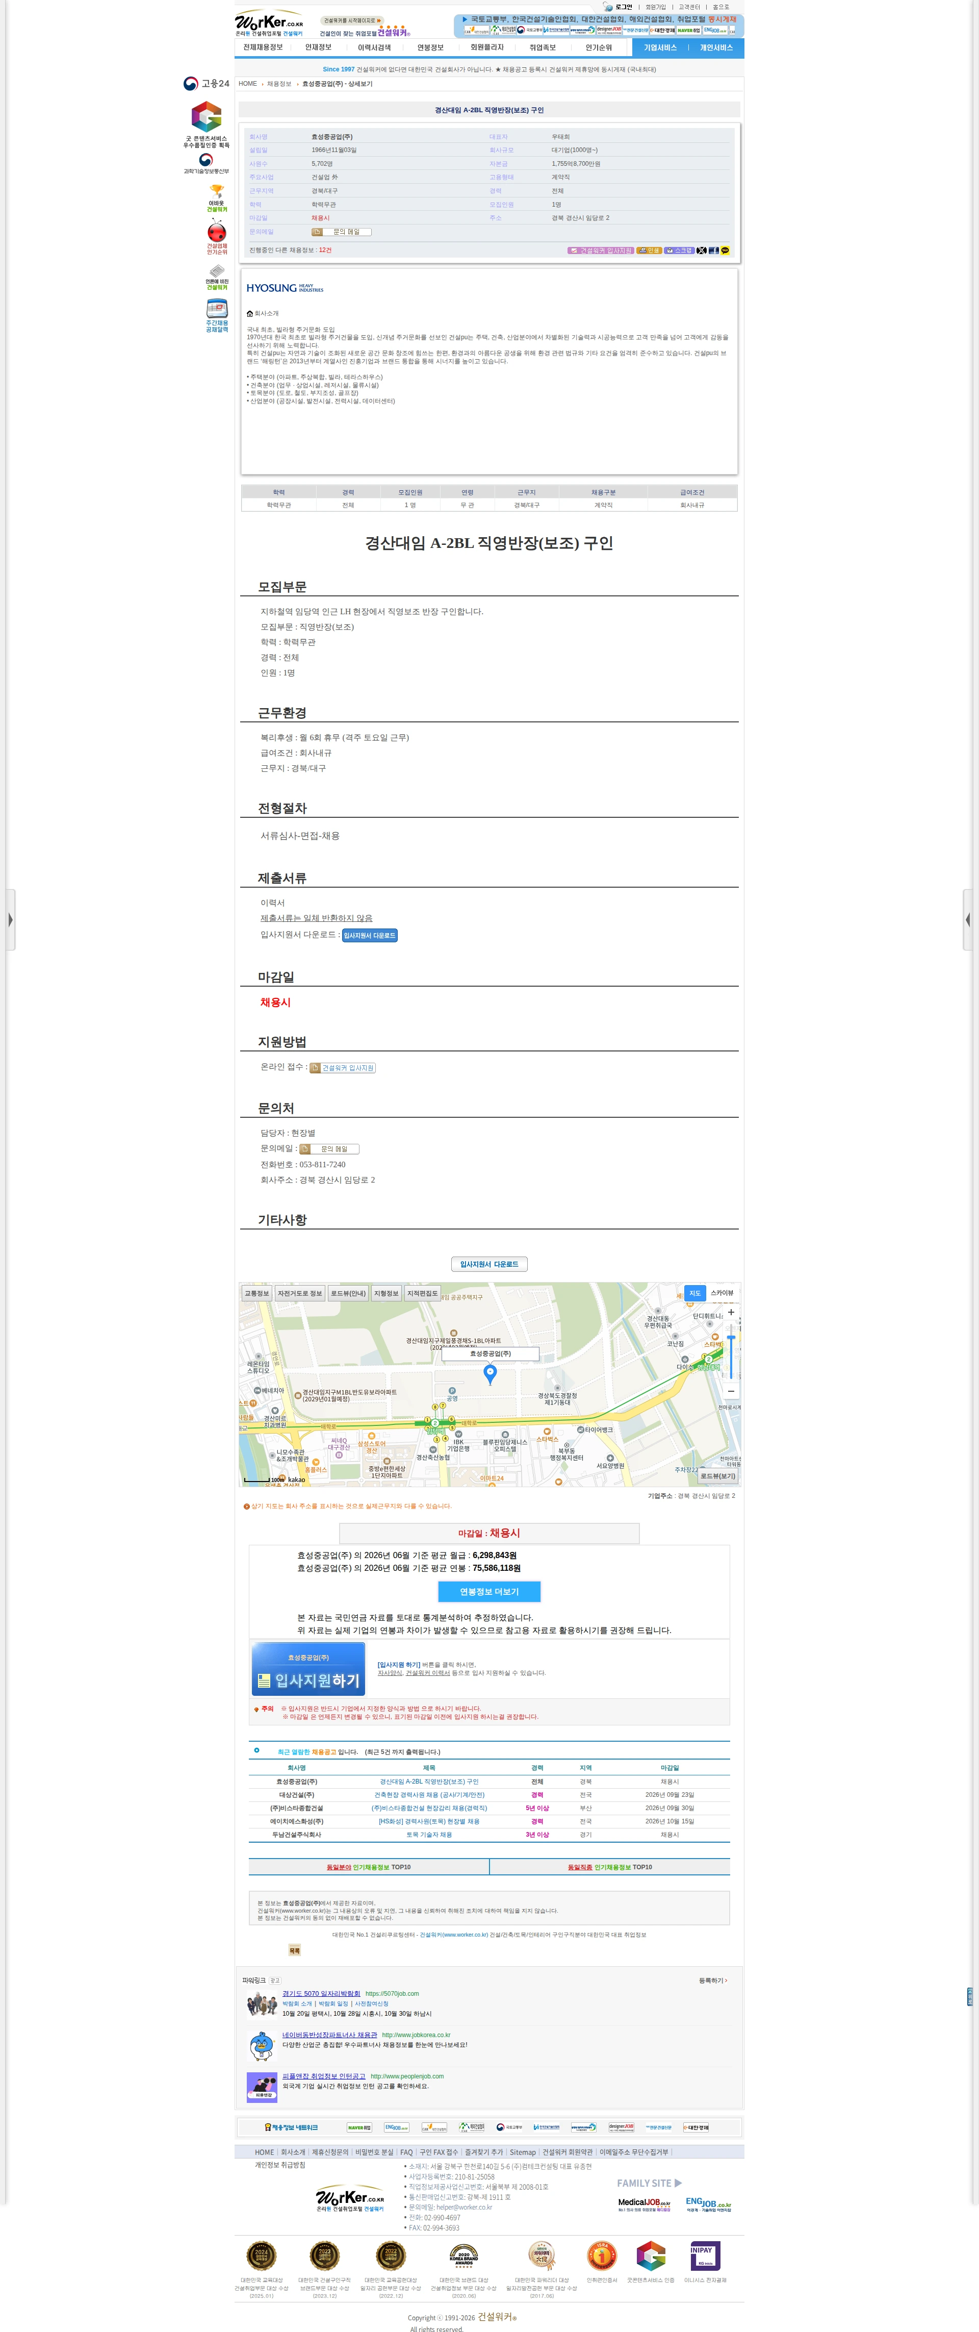The height and width of the screenshot is (2332, 979).
Task: Click the 로드뷰(보기) button on map
Action: coord(718,1475)
